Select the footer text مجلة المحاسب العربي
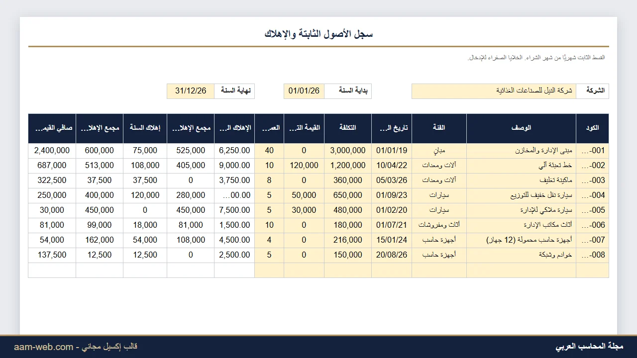Screen dimensions: 637x358 (x=589, y=347)
